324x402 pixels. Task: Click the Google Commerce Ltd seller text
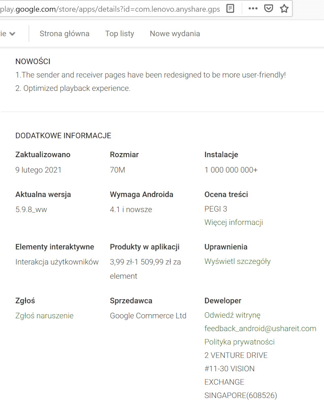click(148, 316)
